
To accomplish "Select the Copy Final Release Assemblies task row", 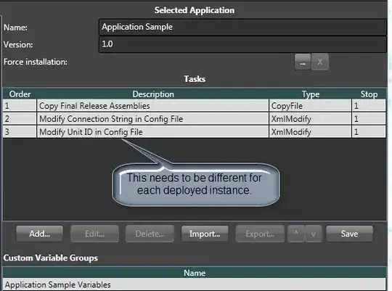I will pos(195,106).
